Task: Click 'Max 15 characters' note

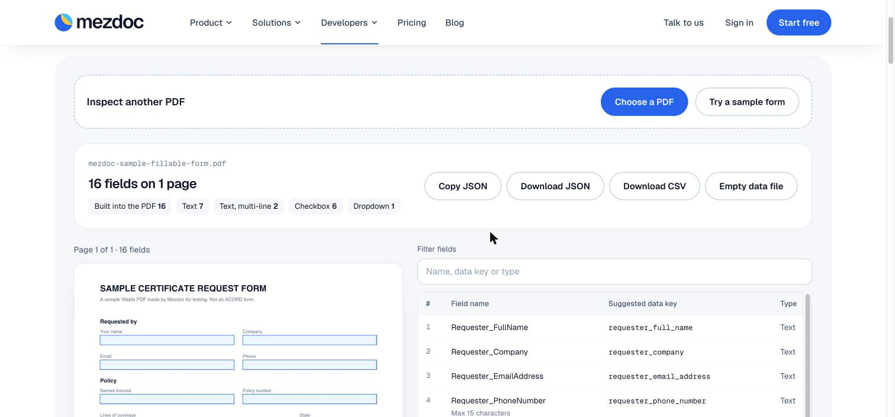Action: (481, 413)
